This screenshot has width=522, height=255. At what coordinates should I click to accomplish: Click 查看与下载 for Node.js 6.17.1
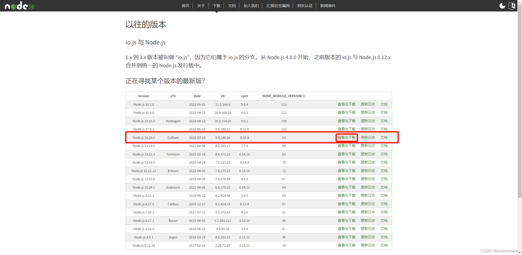(347, 221)
